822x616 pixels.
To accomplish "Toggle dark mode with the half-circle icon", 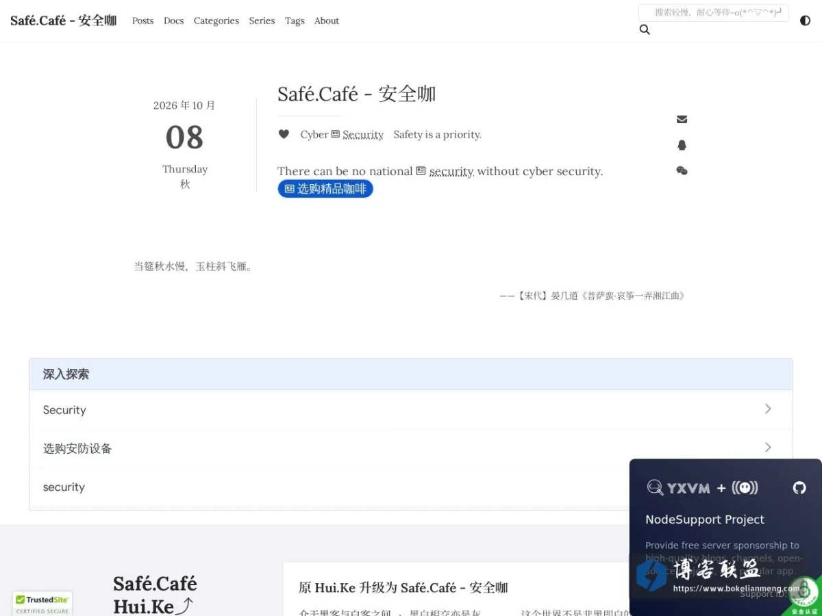I will [x=805, y=21].
